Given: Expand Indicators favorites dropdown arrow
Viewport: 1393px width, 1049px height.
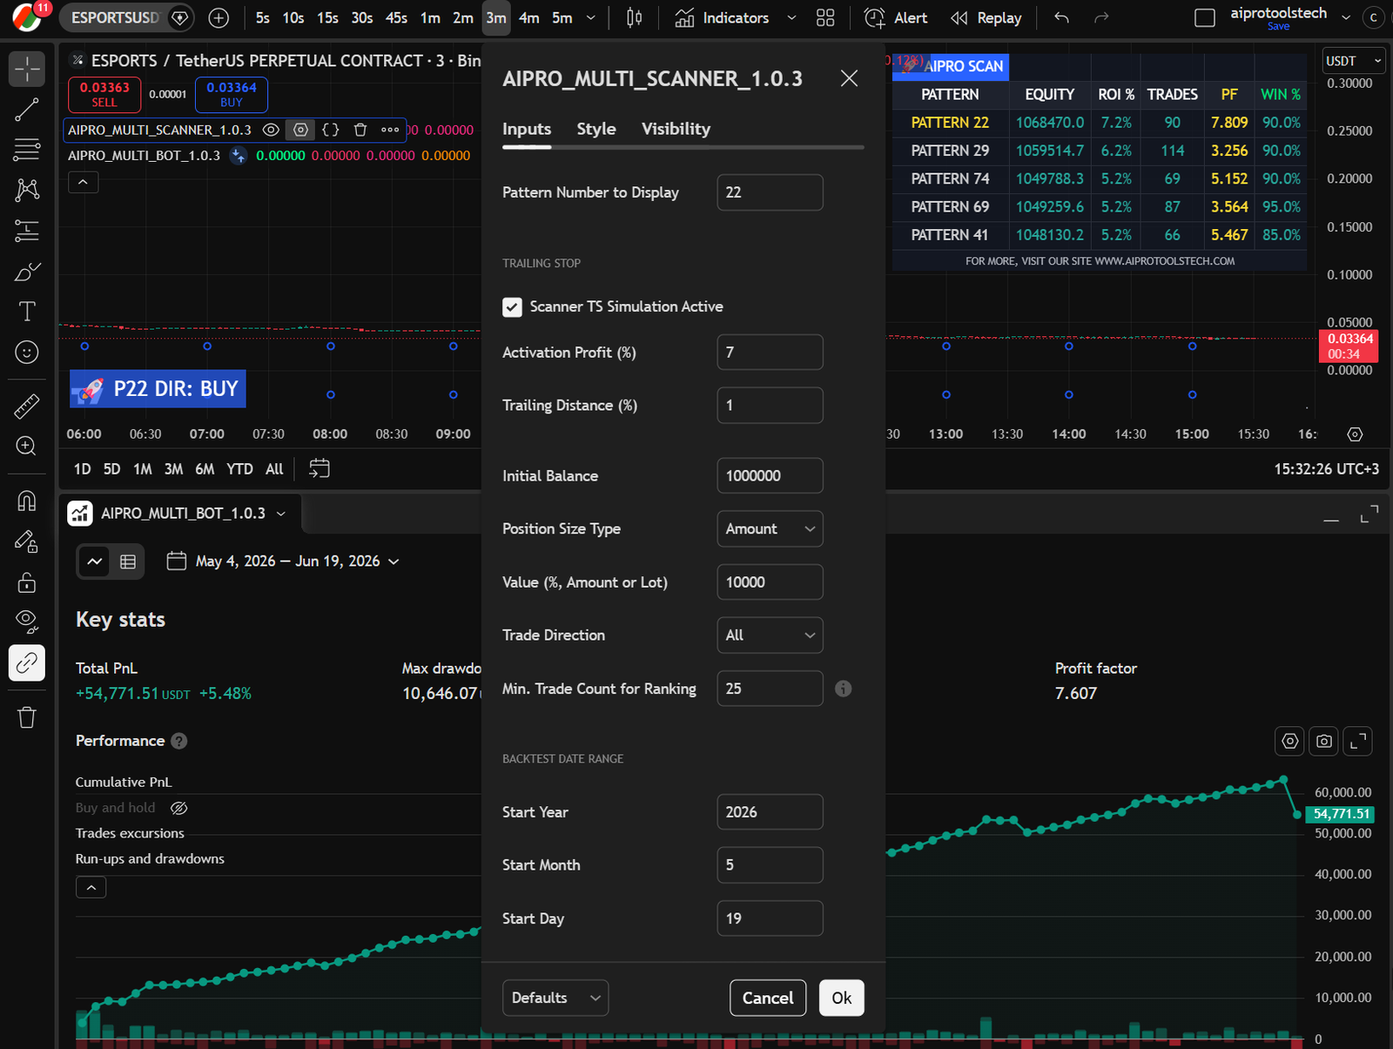Looking at the screenshot, I should pyautogui.click(x=791, y=17).
